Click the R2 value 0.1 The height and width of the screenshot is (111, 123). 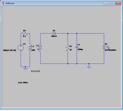pyautogui.click(x=24, y=36)
